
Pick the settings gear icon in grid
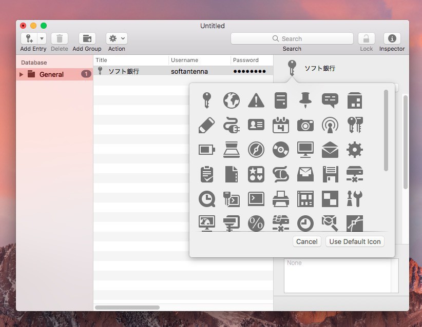(355, 150)
